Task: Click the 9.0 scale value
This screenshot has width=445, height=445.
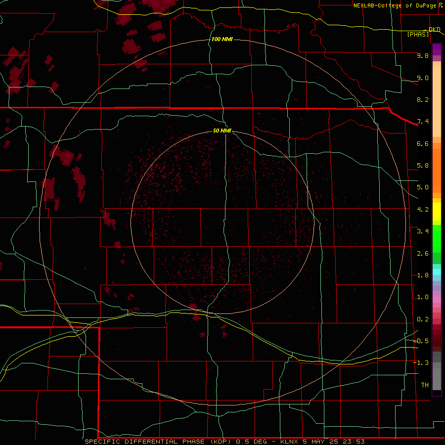Action: [423, 78]
